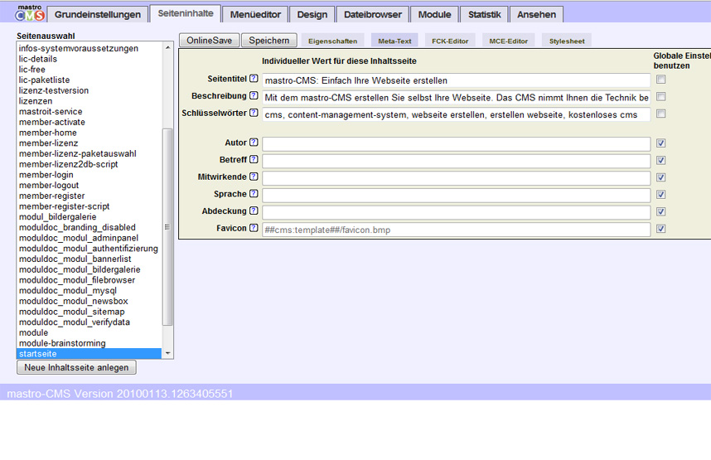The height and width of the screenshot is (460, 711).
Task: Click the OnlineSave button
Action: [209, 41]
